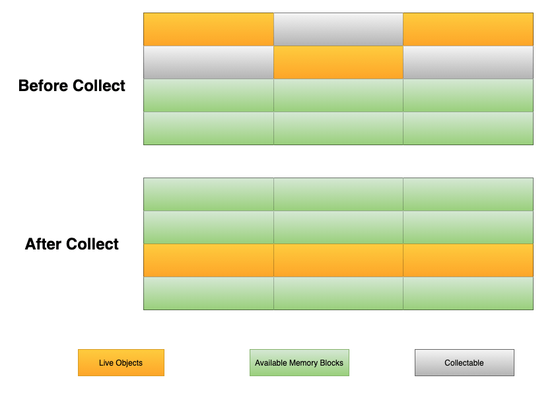Click top-right orange block in Before Collect grid

(x=468, y=30)
